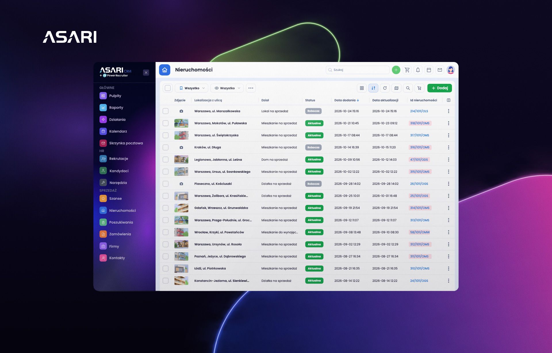
Task: Open property link 47/1011/ODS
Action: [419, 160]
